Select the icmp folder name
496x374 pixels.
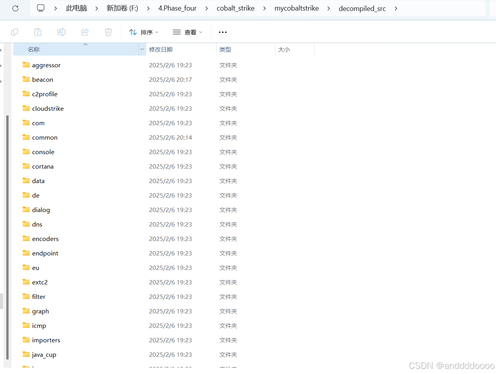click(39, 326)
